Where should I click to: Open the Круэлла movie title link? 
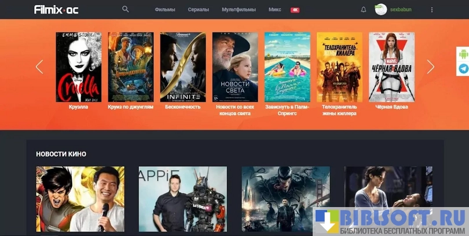78,107
